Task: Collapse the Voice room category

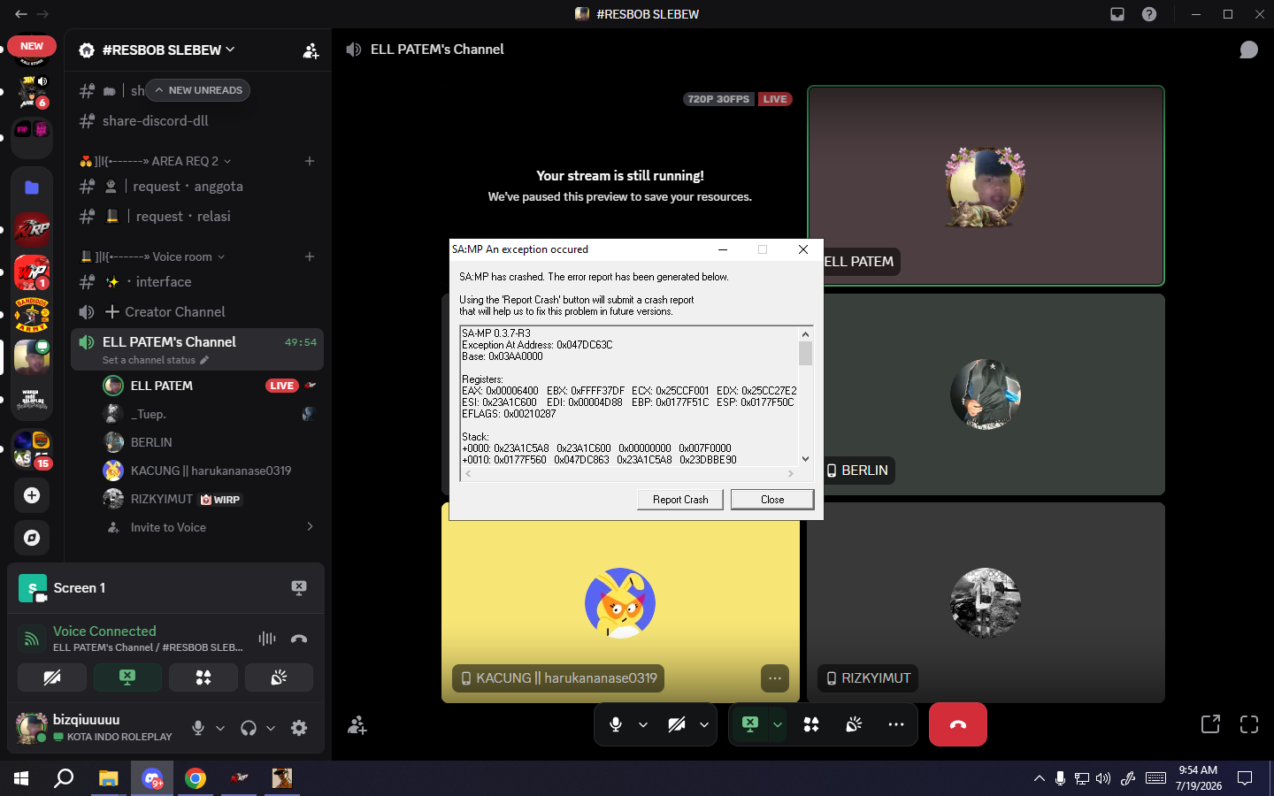Action: [x=151, y=256]
